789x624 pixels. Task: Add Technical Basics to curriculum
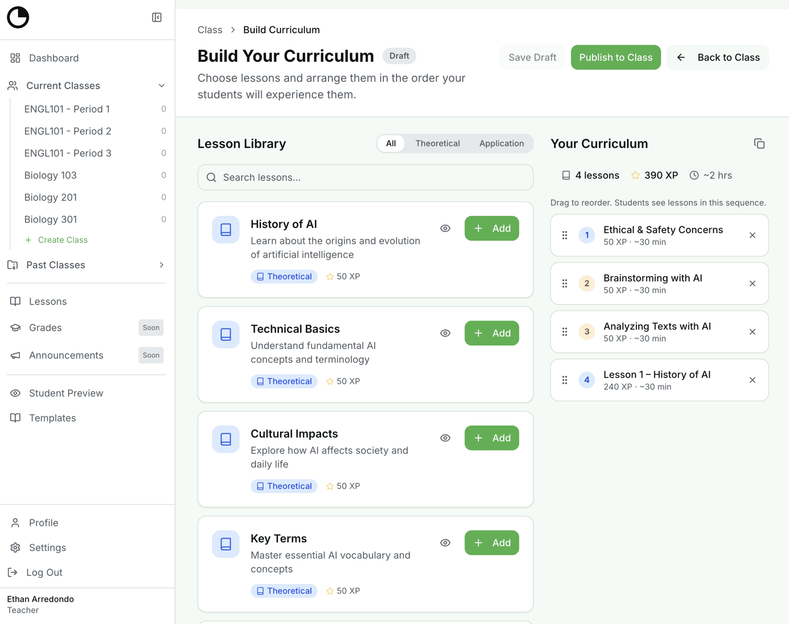pos(491,333)
